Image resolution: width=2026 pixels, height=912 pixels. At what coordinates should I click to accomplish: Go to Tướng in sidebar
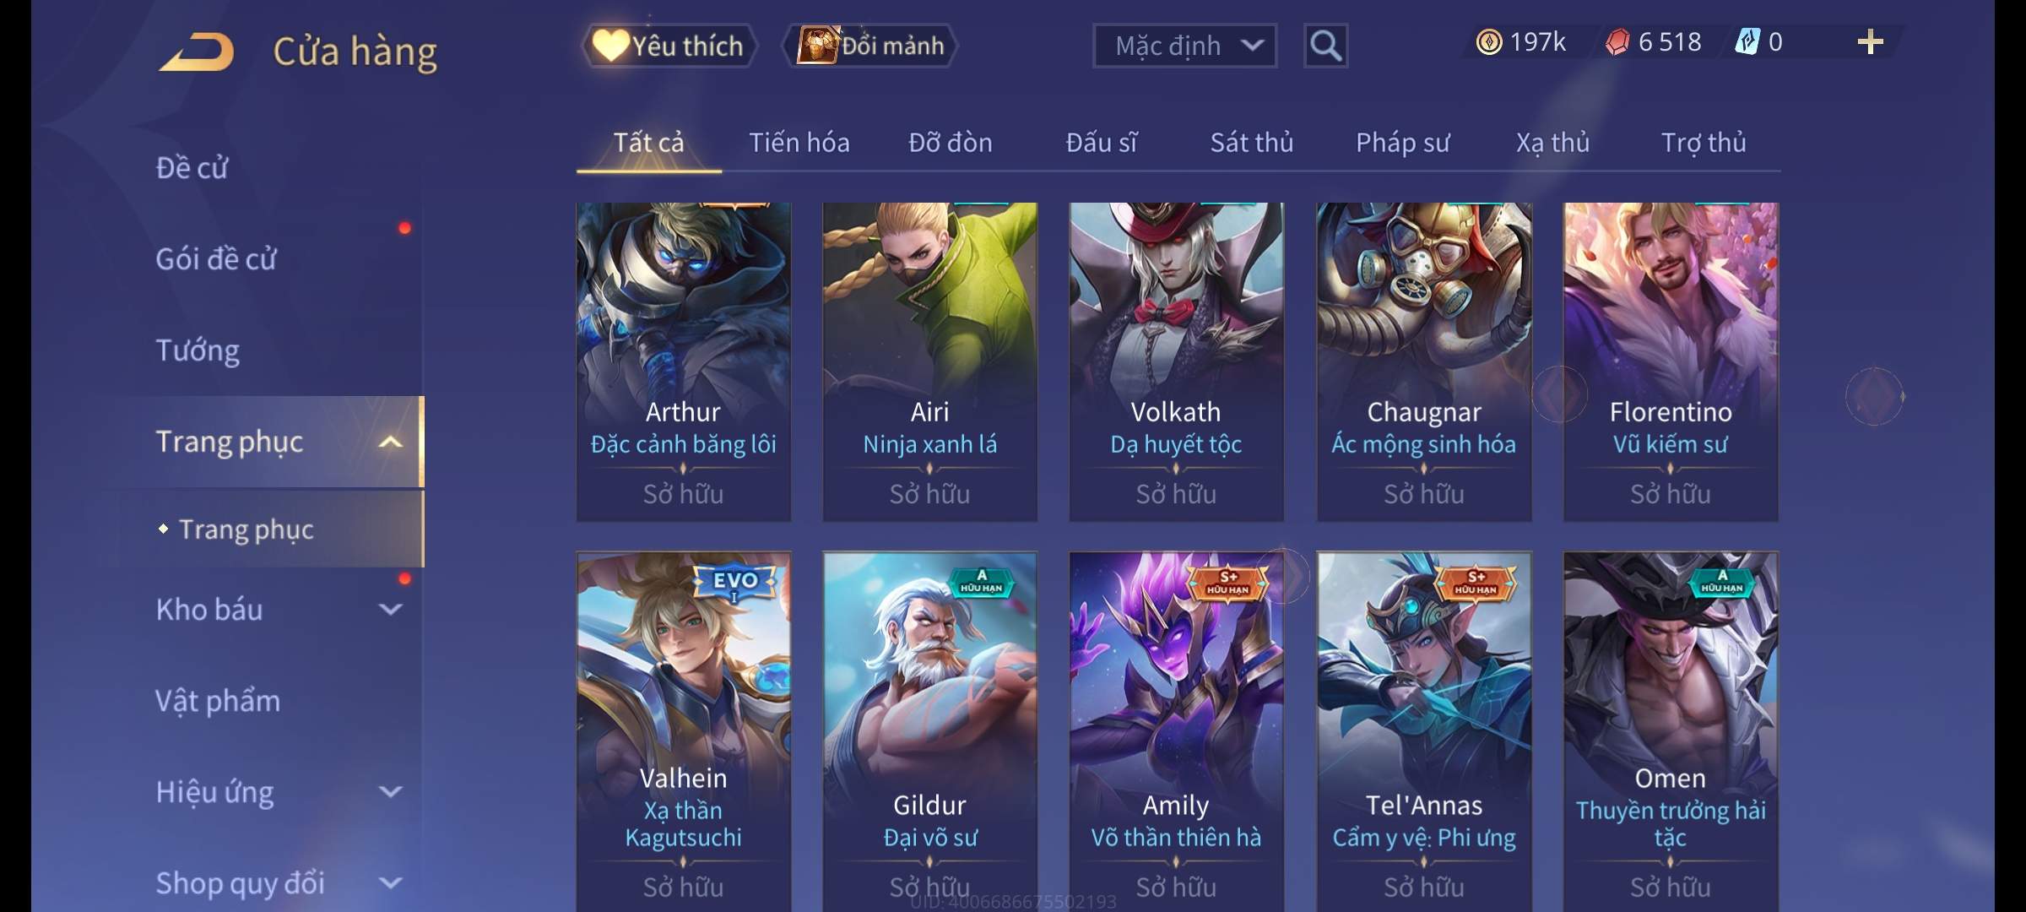coord(198,350)
